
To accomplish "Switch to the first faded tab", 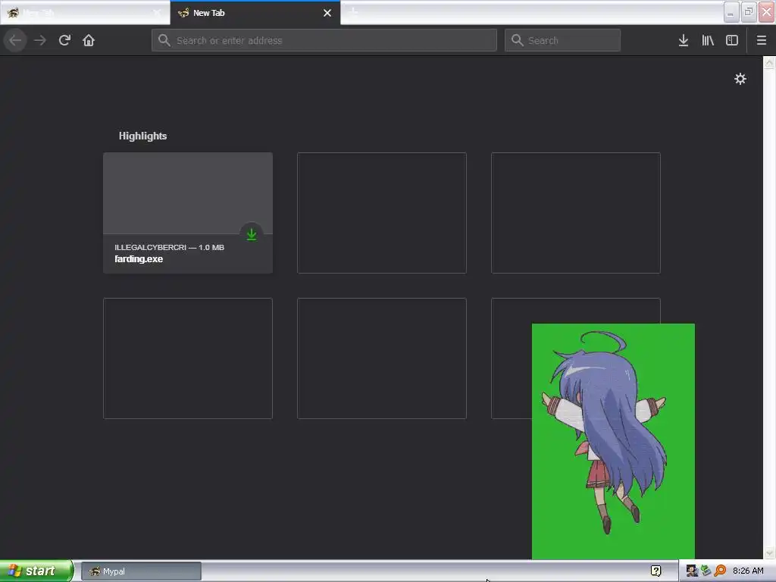I will 85,13.
